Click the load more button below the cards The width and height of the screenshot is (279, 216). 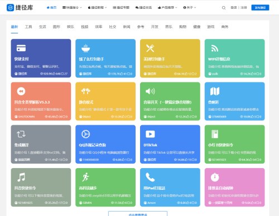[x=138, y=214]
